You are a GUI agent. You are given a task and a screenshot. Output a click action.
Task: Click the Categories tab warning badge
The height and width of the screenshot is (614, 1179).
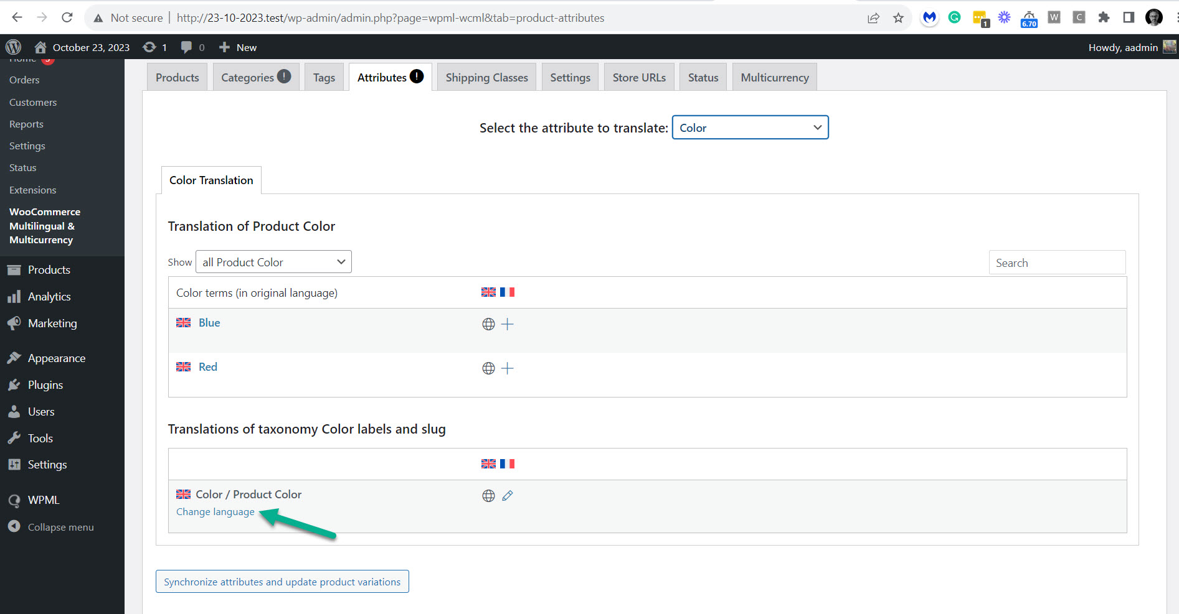point(284,76)
